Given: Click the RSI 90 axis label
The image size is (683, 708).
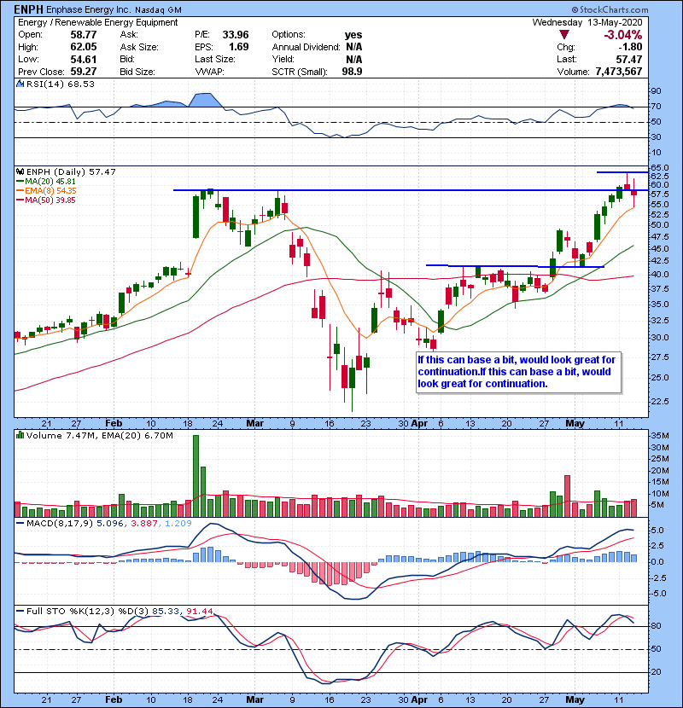Looking at the screenshot, I should coord(656,91).
